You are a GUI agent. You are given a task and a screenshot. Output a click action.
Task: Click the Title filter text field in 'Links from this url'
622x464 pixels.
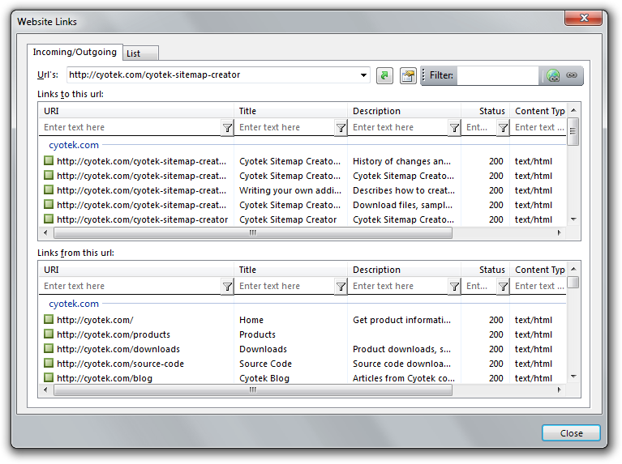[285, 286]
